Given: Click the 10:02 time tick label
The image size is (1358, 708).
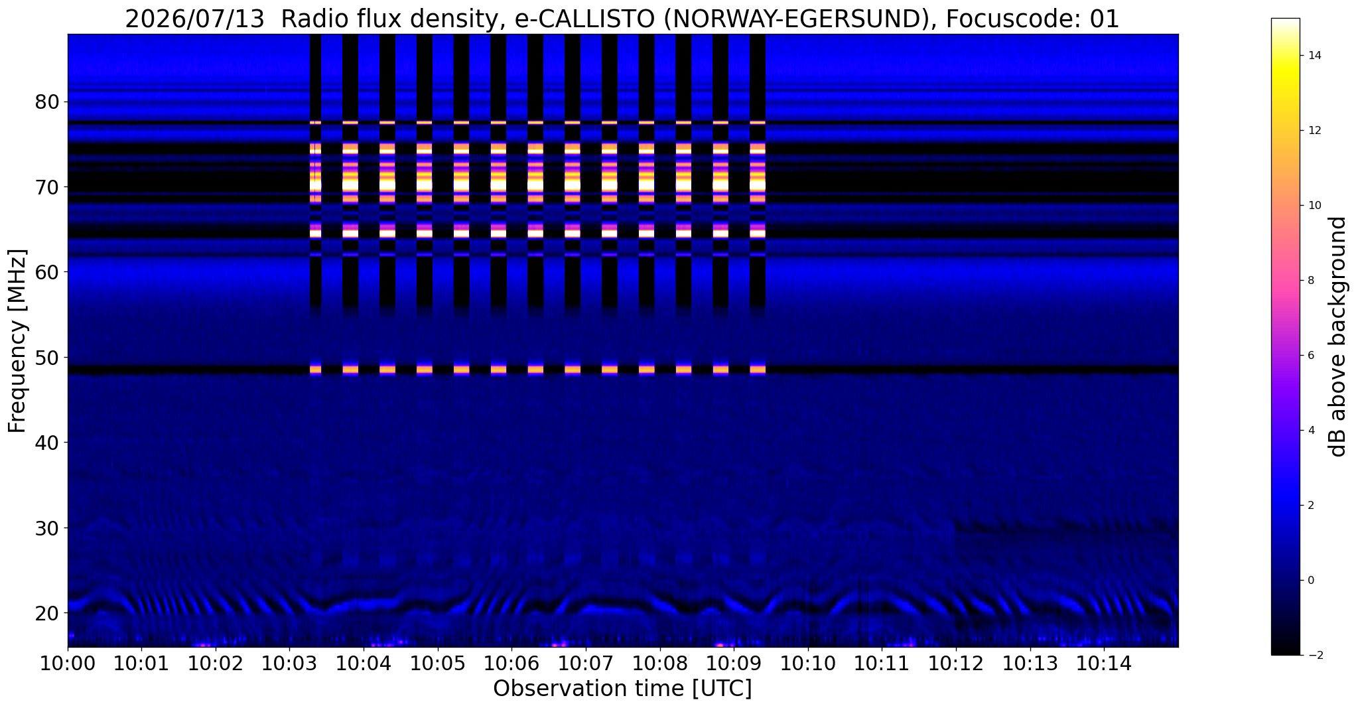Looking at the screenshot, I should [216, 663].
